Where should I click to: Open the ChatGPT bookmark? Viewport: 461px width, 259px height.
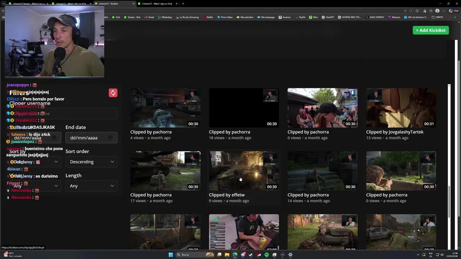[328, 17]
